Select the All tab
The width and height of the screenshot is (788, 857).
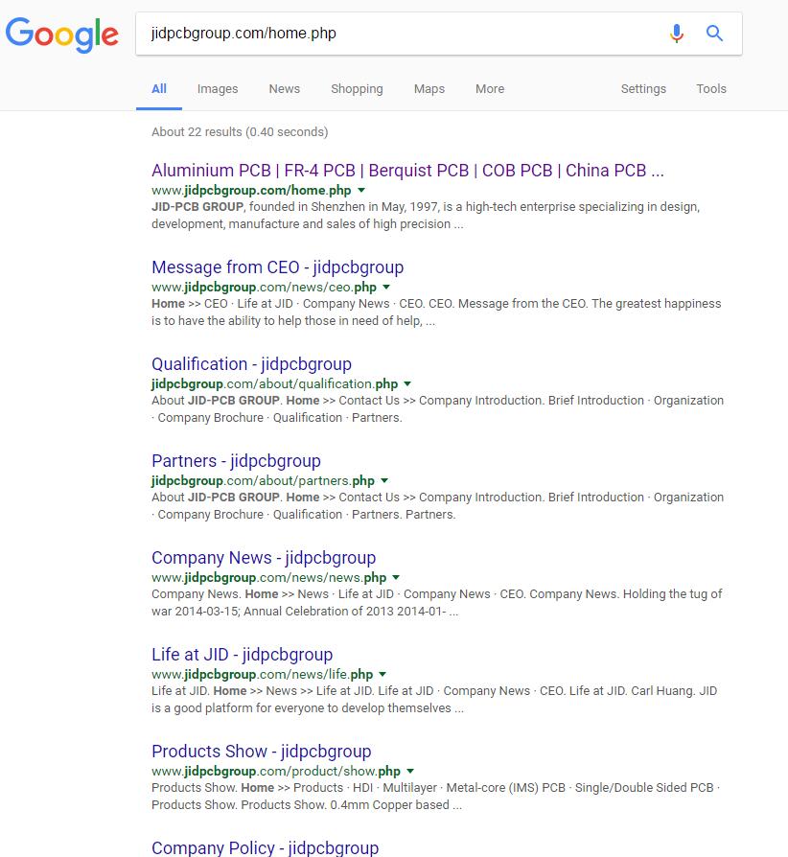159,88
